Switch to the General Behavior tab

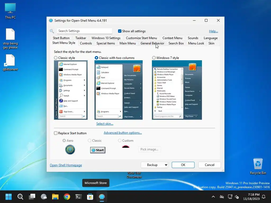[x=152, y=43]
